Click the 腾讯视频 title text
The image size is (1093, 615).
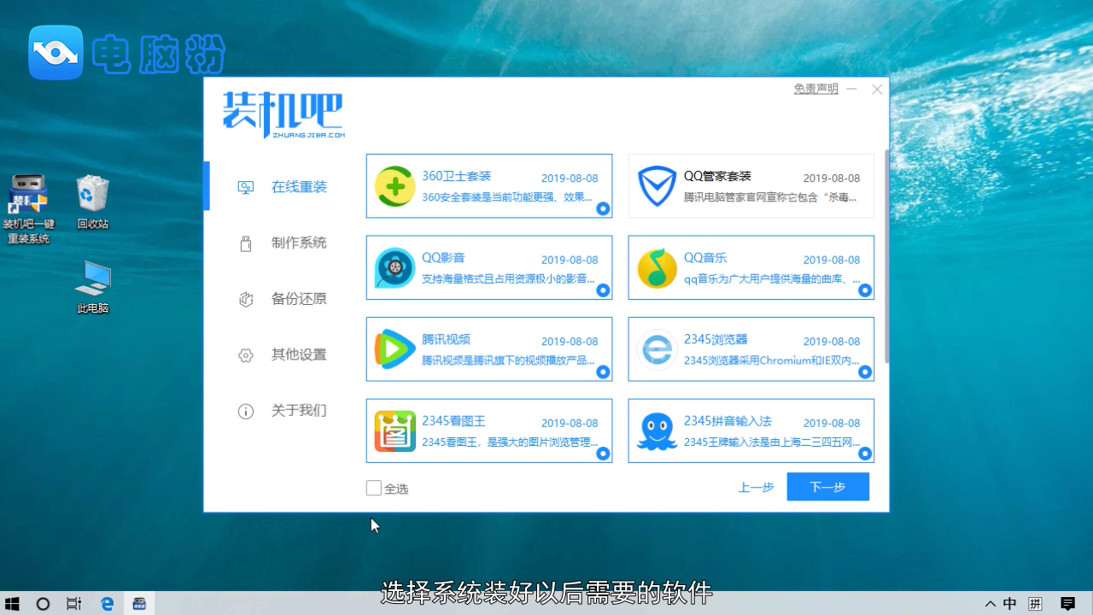(x=446, y=339)
